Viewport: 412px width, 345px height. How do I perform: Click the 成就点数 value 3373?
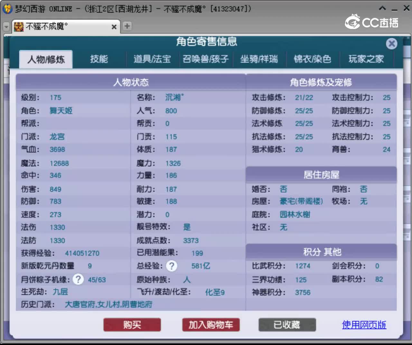click(x=191, y=241)
